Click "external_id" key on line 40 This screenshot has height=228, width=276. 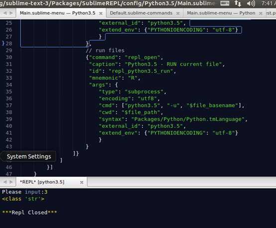click(120, 126)
